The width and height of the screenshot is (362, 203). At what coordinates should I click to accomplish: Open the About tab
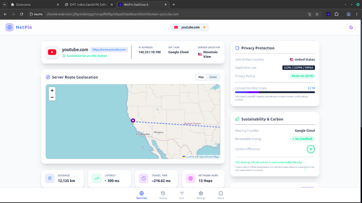221,195
